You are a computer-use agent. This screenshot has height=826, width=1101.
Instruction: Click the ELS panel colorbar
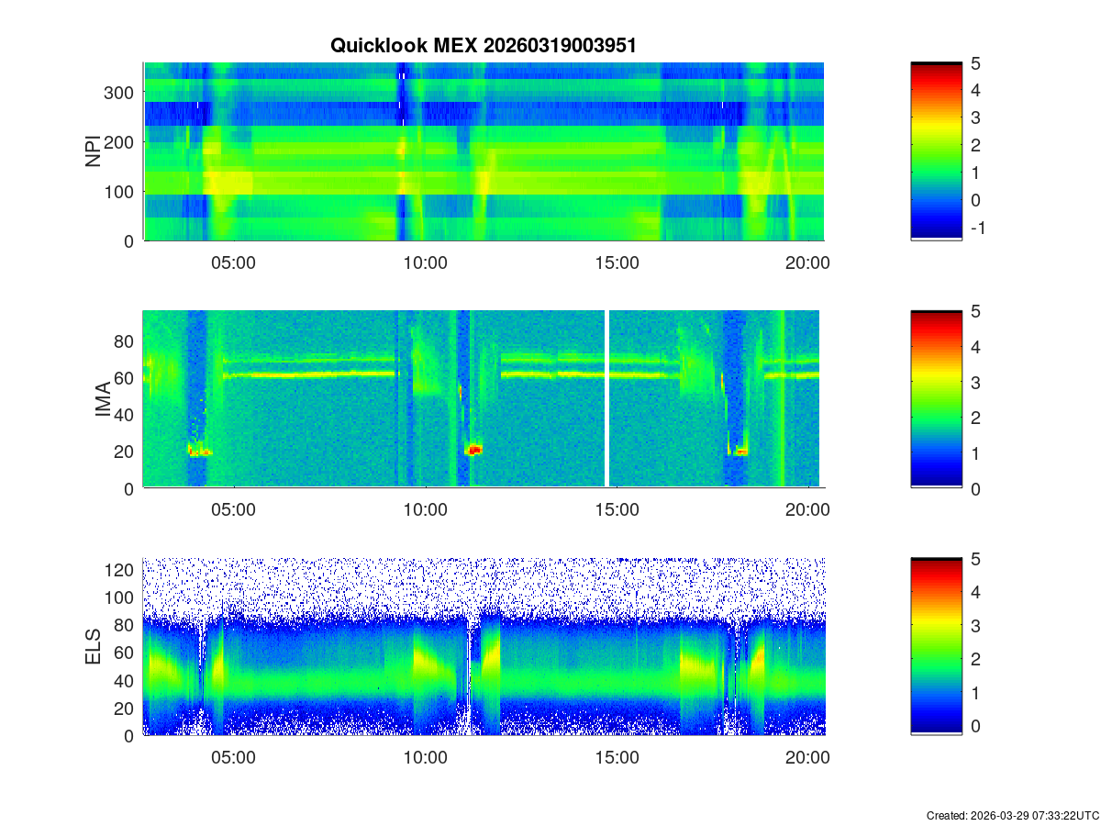pyautogui.click(x=936, y=646)
